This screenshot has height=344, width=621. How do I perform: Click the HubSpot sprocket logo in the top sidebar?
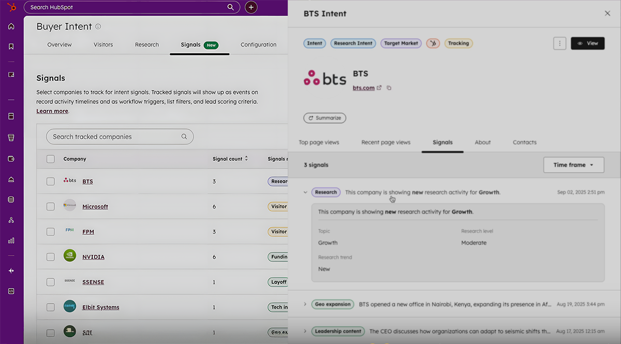tap(11, 7)
